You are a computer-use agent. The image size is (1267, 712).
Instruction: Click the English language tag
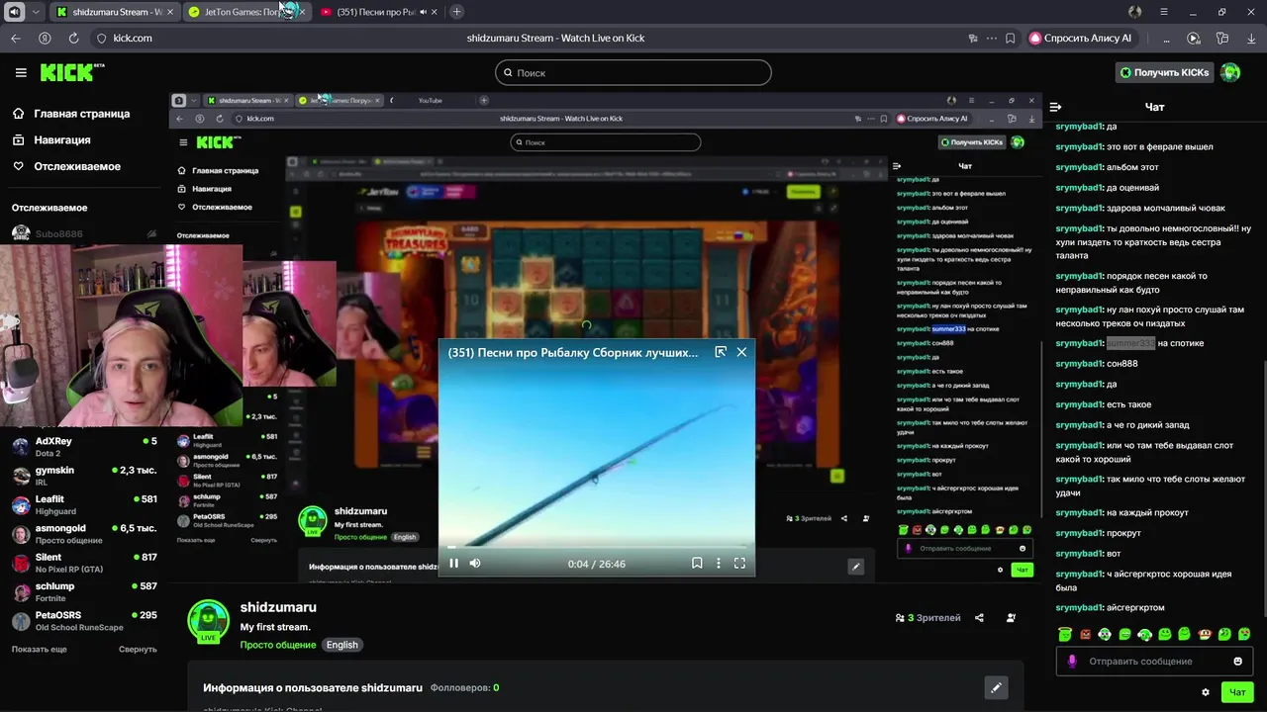[x=342, y=645]
